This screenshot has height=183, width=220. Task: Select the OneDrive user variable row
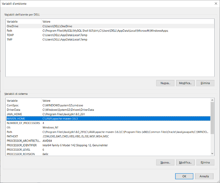pos(13,26)
